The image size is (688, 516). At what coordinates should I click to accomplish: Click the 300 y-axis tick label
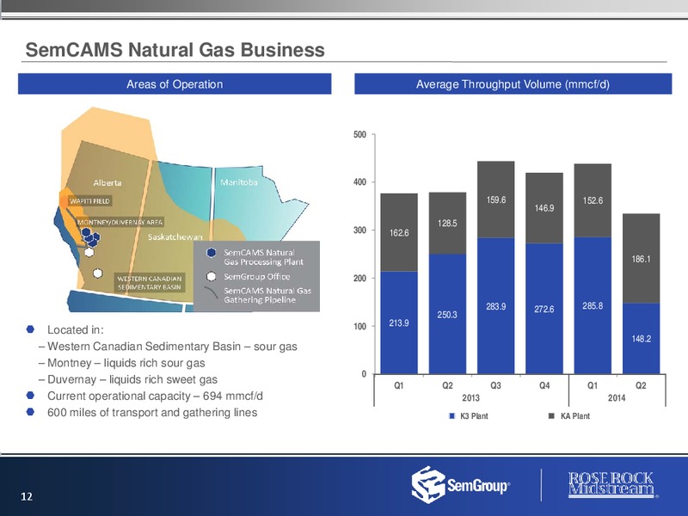pos(360,230)
